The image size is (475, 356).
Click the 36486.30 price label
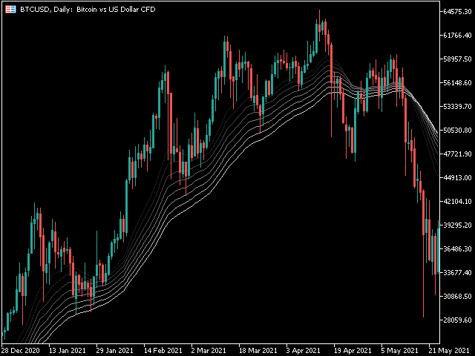click(457, 249)
